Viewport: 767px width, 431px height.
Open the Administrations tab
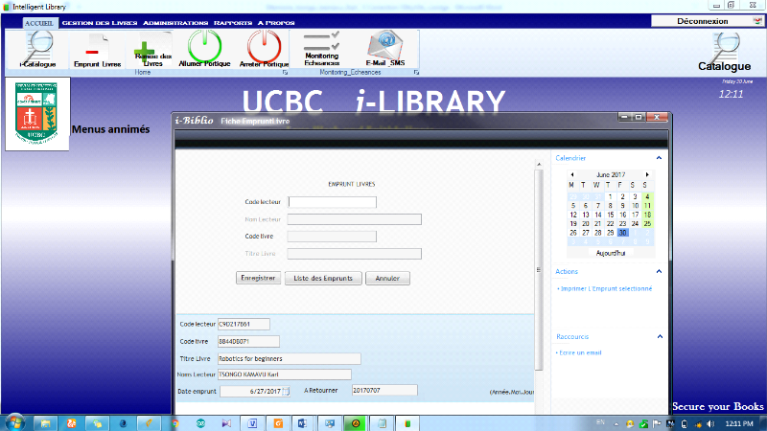pyautogui.click(x=175, y=23)
